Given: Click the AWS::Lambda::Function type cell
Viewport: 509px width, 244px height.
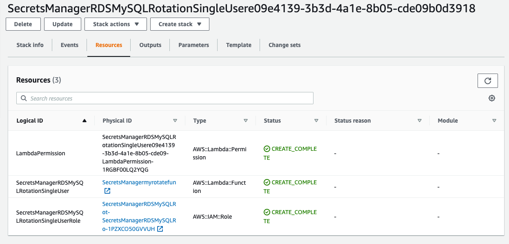Looking at the screenshot, I should point(220,187).
